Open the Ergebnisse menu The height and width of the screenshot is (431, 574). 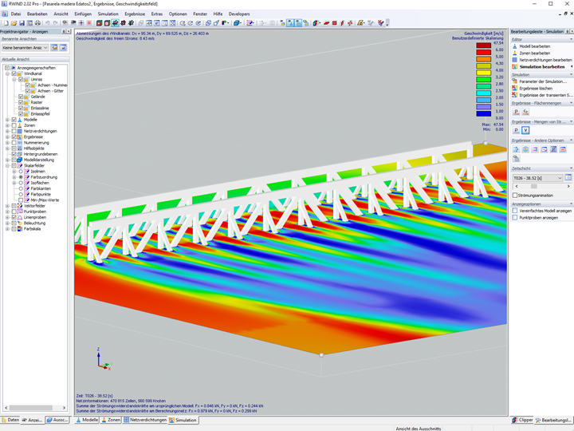click(x=135, y=14)
